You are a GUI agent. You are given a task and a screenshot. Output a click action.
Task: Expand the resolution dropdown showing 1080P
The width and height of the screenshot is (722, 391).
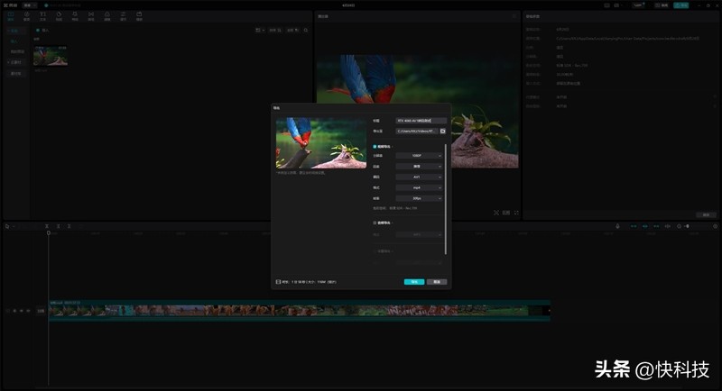[x=420, y=156]
